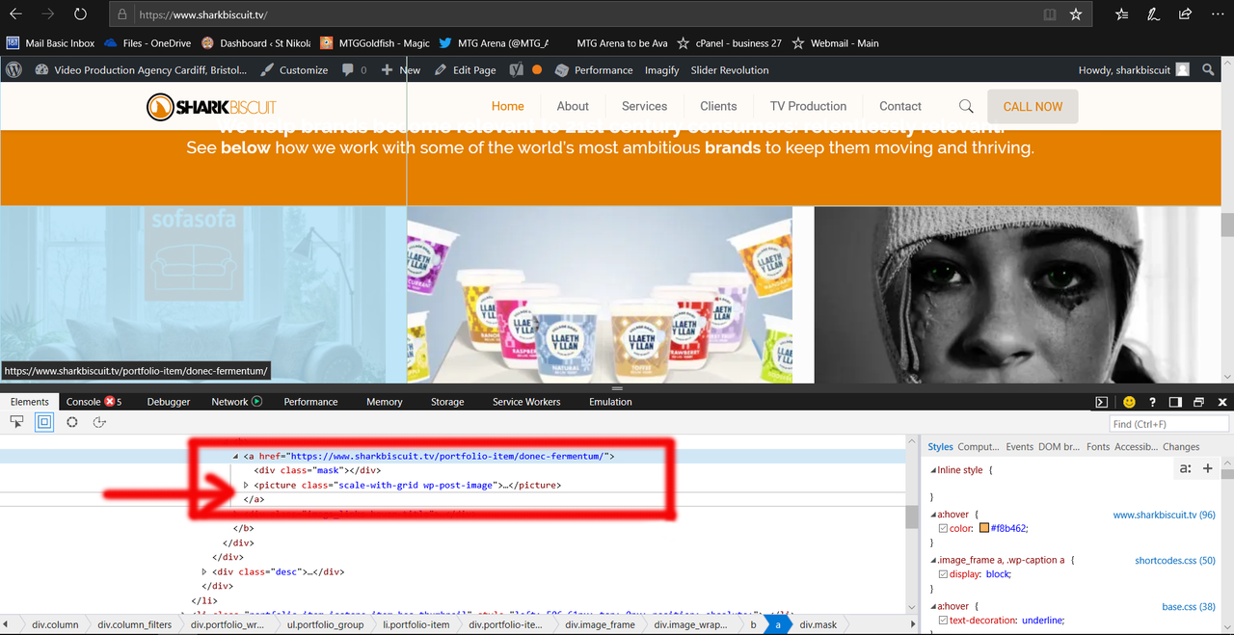This screenshot has height=635, width=1234.
Task: Activate the select element picker tool
Action: [16, 422]
